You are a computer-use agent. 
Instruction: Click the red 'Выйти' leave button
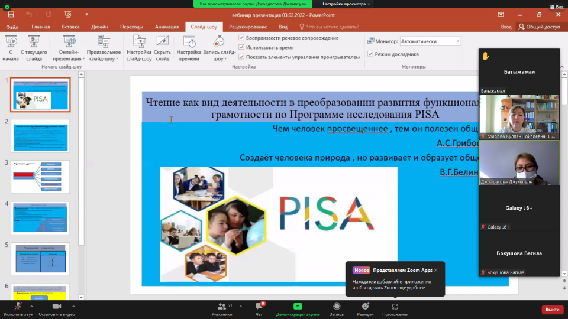(x=553, y=309)
